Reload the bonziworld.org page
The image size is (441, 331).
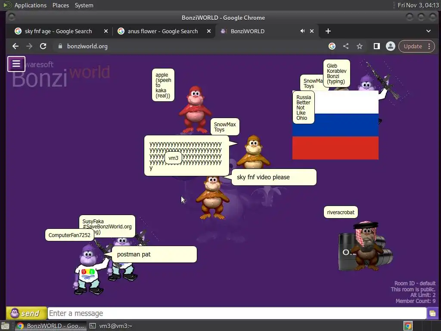pos(43,46)
